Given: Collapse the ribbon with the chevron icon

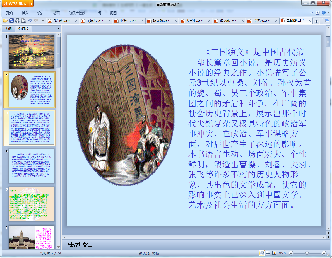Looking at the screenshot, I should (x=311, y=13).
